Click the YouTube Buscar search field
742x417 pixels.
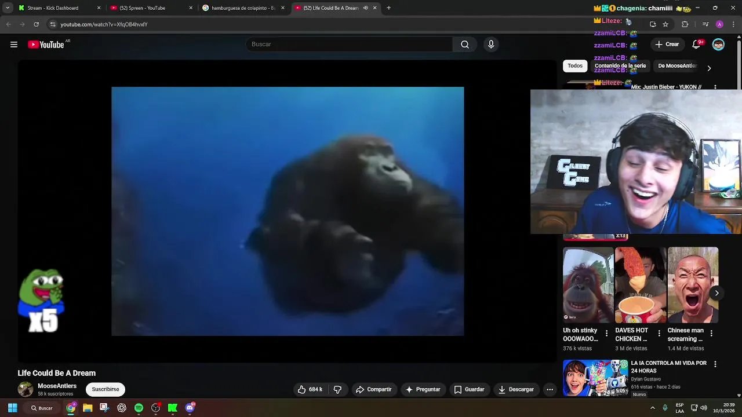(x=349, y=45)
